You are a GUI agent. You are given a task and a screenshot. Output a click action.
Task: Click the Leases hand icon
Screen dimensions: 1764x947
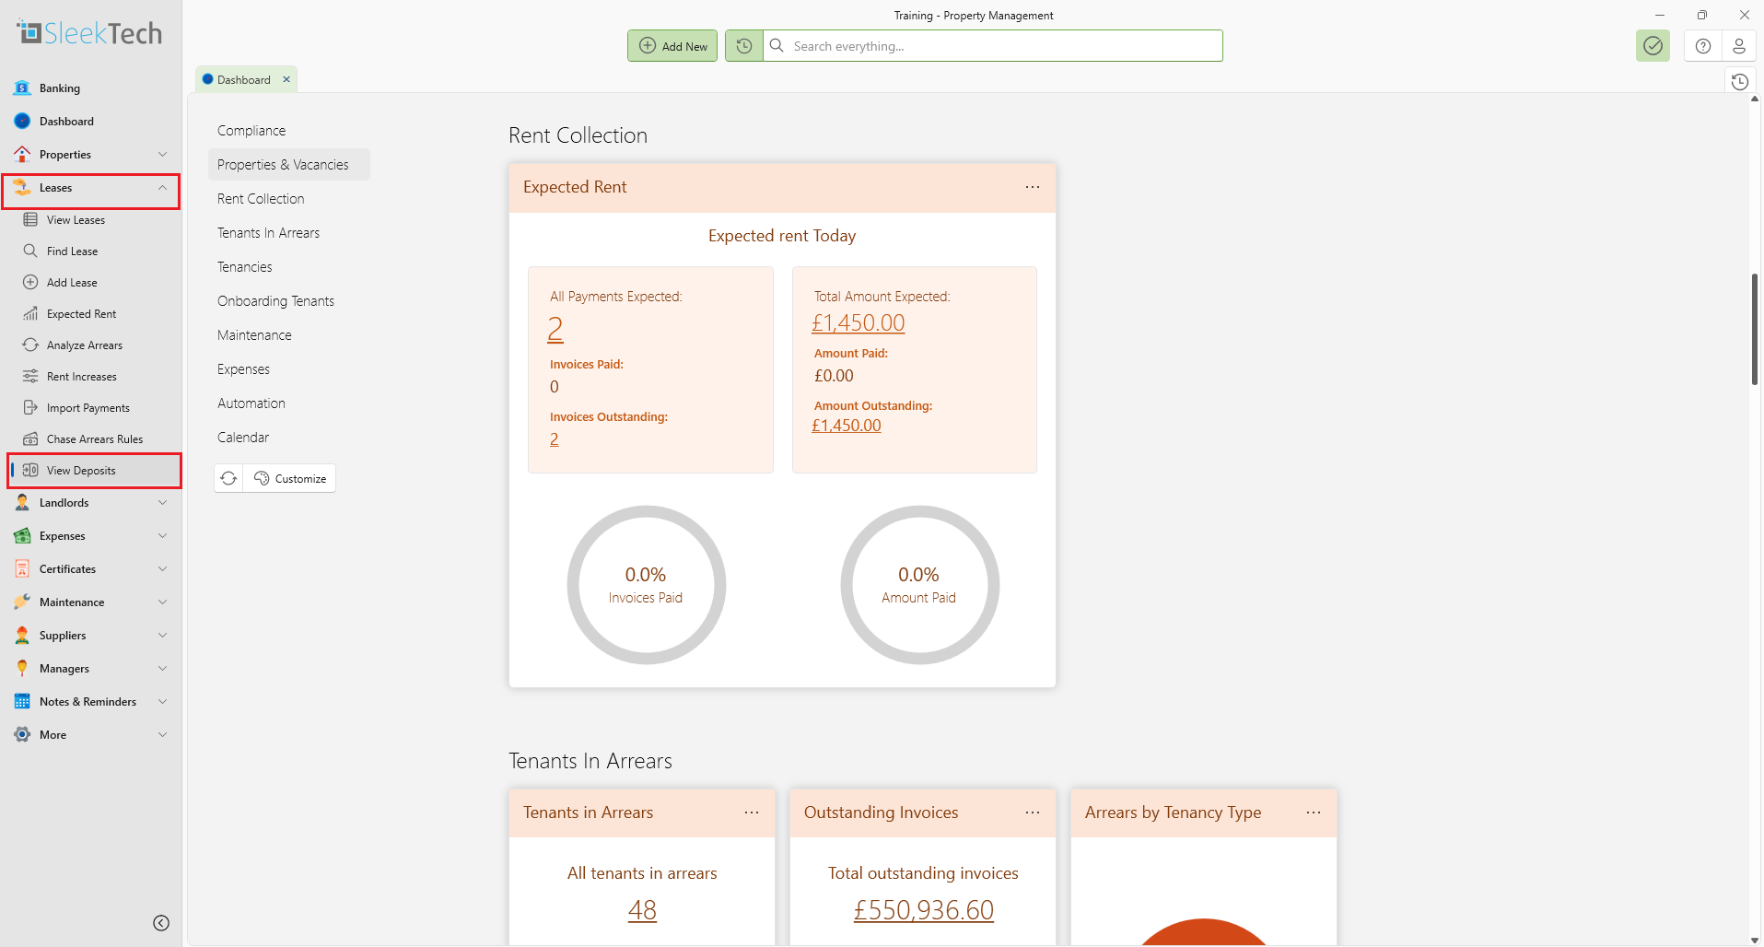pos(22,188)
